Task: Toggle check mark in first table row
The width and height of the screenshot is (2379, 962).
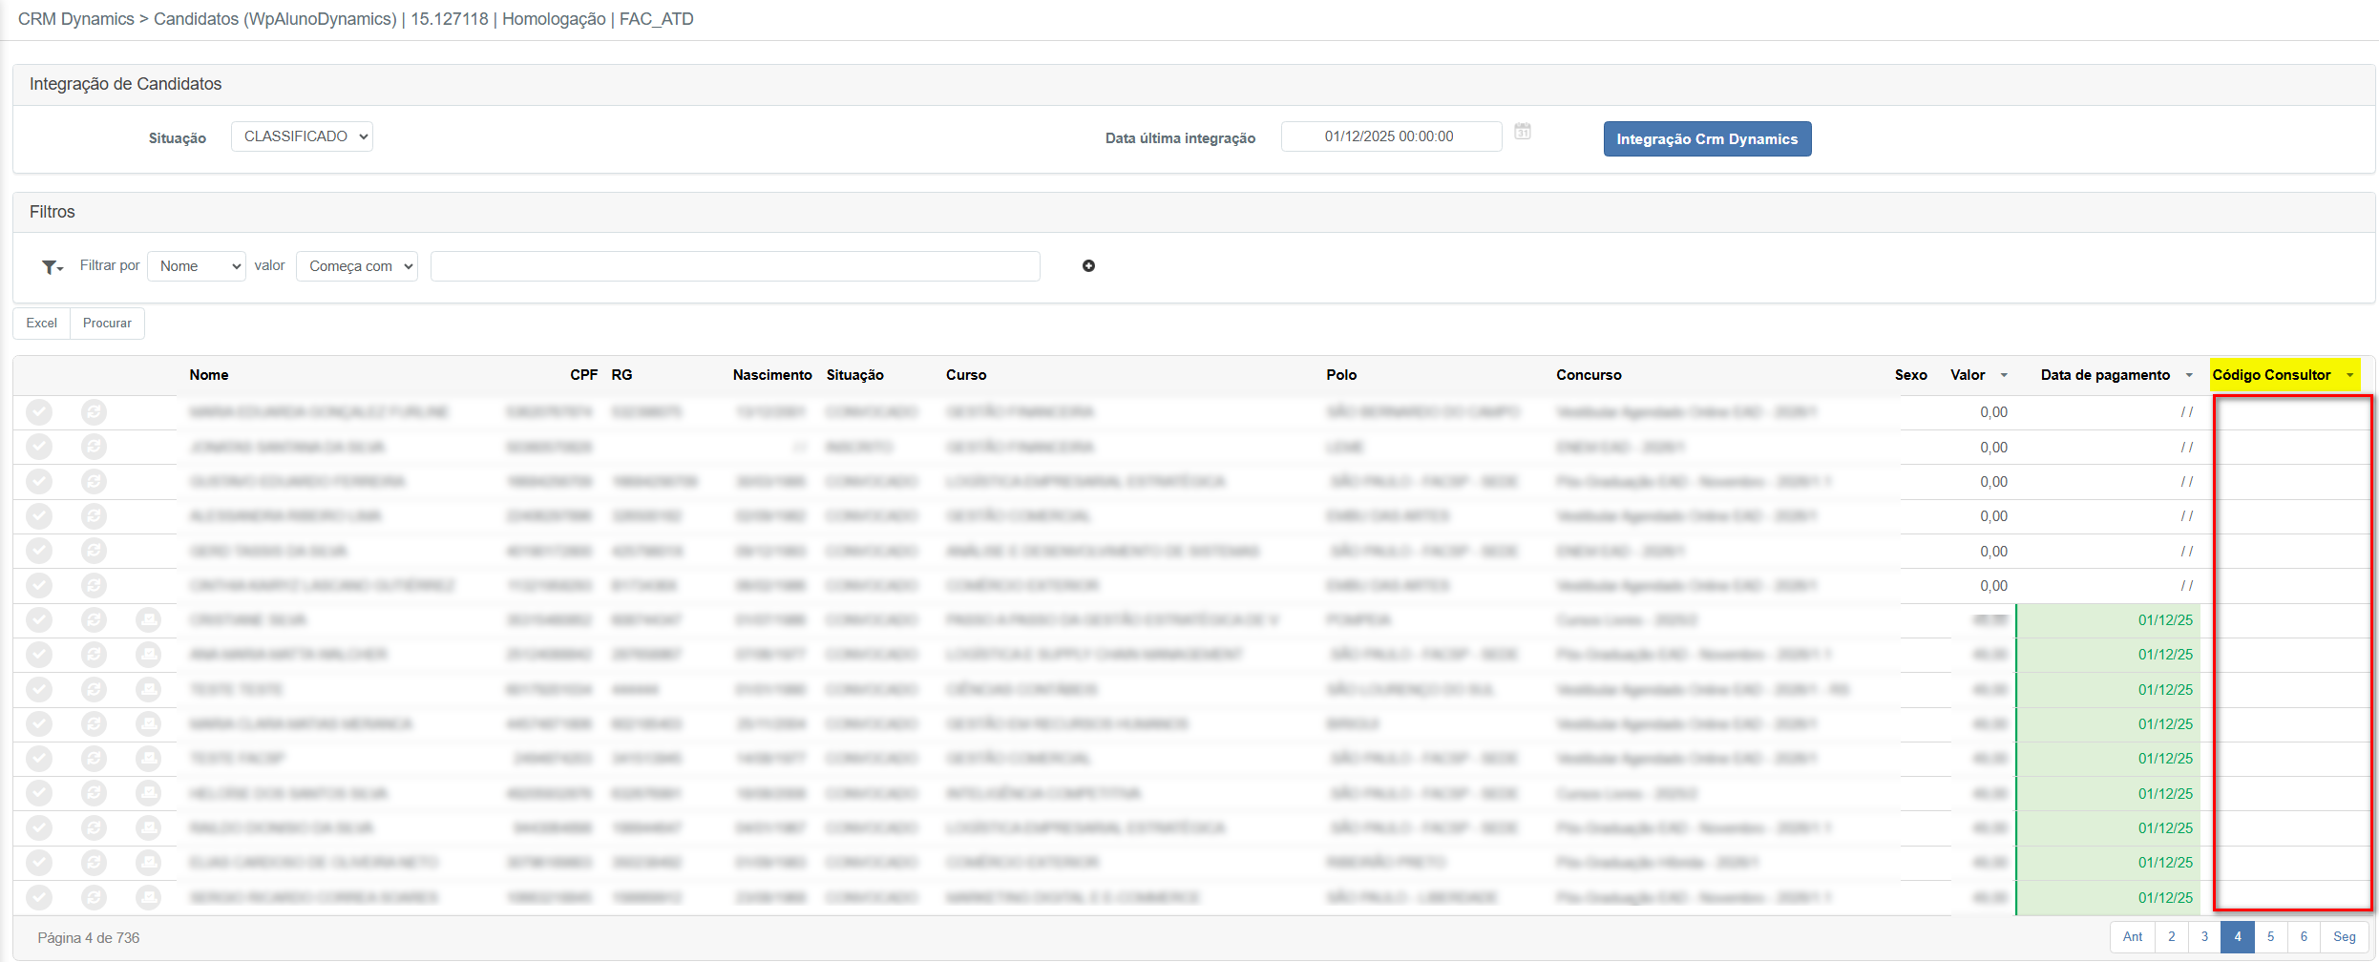Action: click(39, 412)
